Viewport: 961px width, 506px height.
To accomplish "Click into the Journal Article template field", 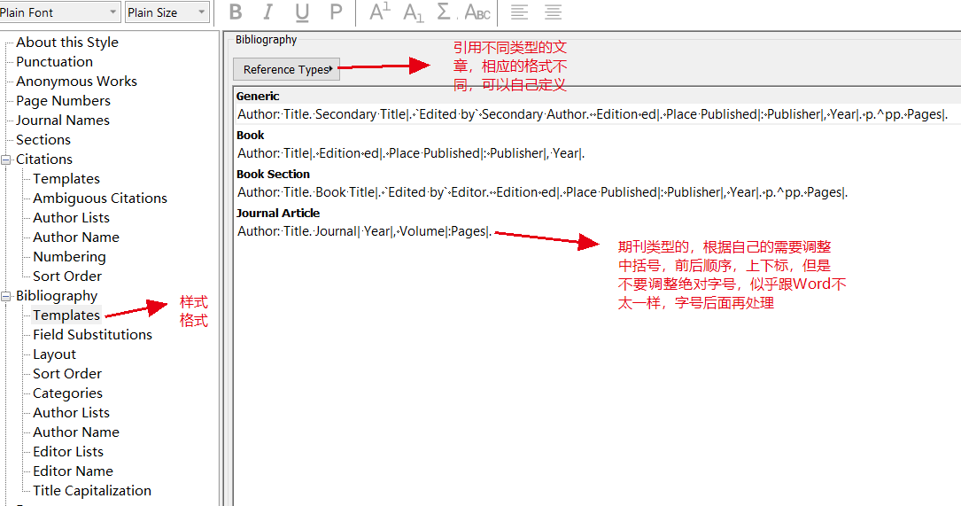I will [598, 231].
